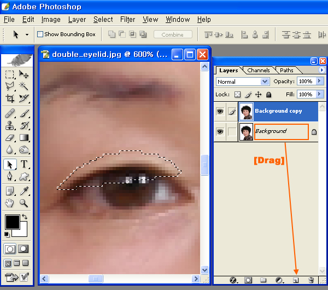Open the Select menu

pyautogui.click(x=103, y=20)
